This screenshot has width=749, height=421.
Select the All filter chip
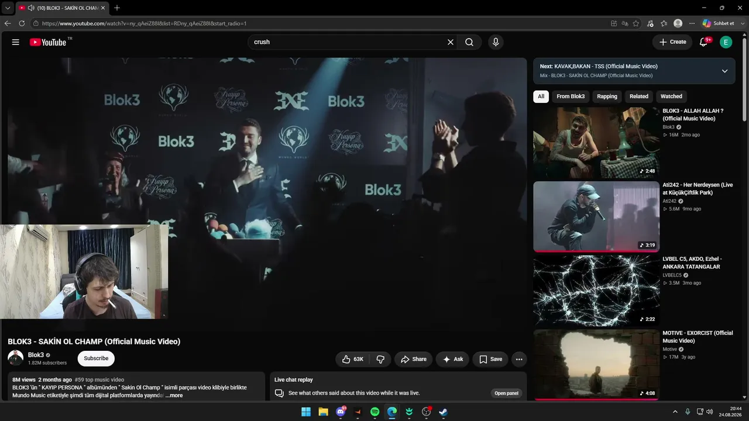coord(541,96)
